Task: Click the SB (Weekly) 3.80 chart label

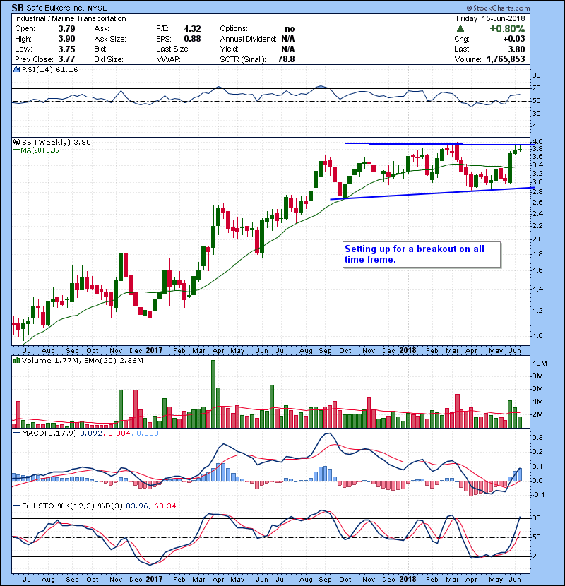Action: (x=56, y=142)
